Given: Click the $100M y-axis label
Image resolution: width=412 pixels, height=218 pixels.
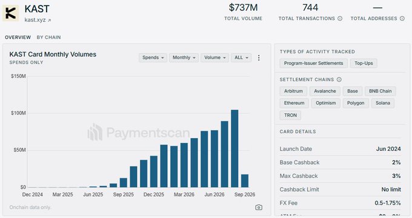Looking at the screenshot, I should 18,113.
